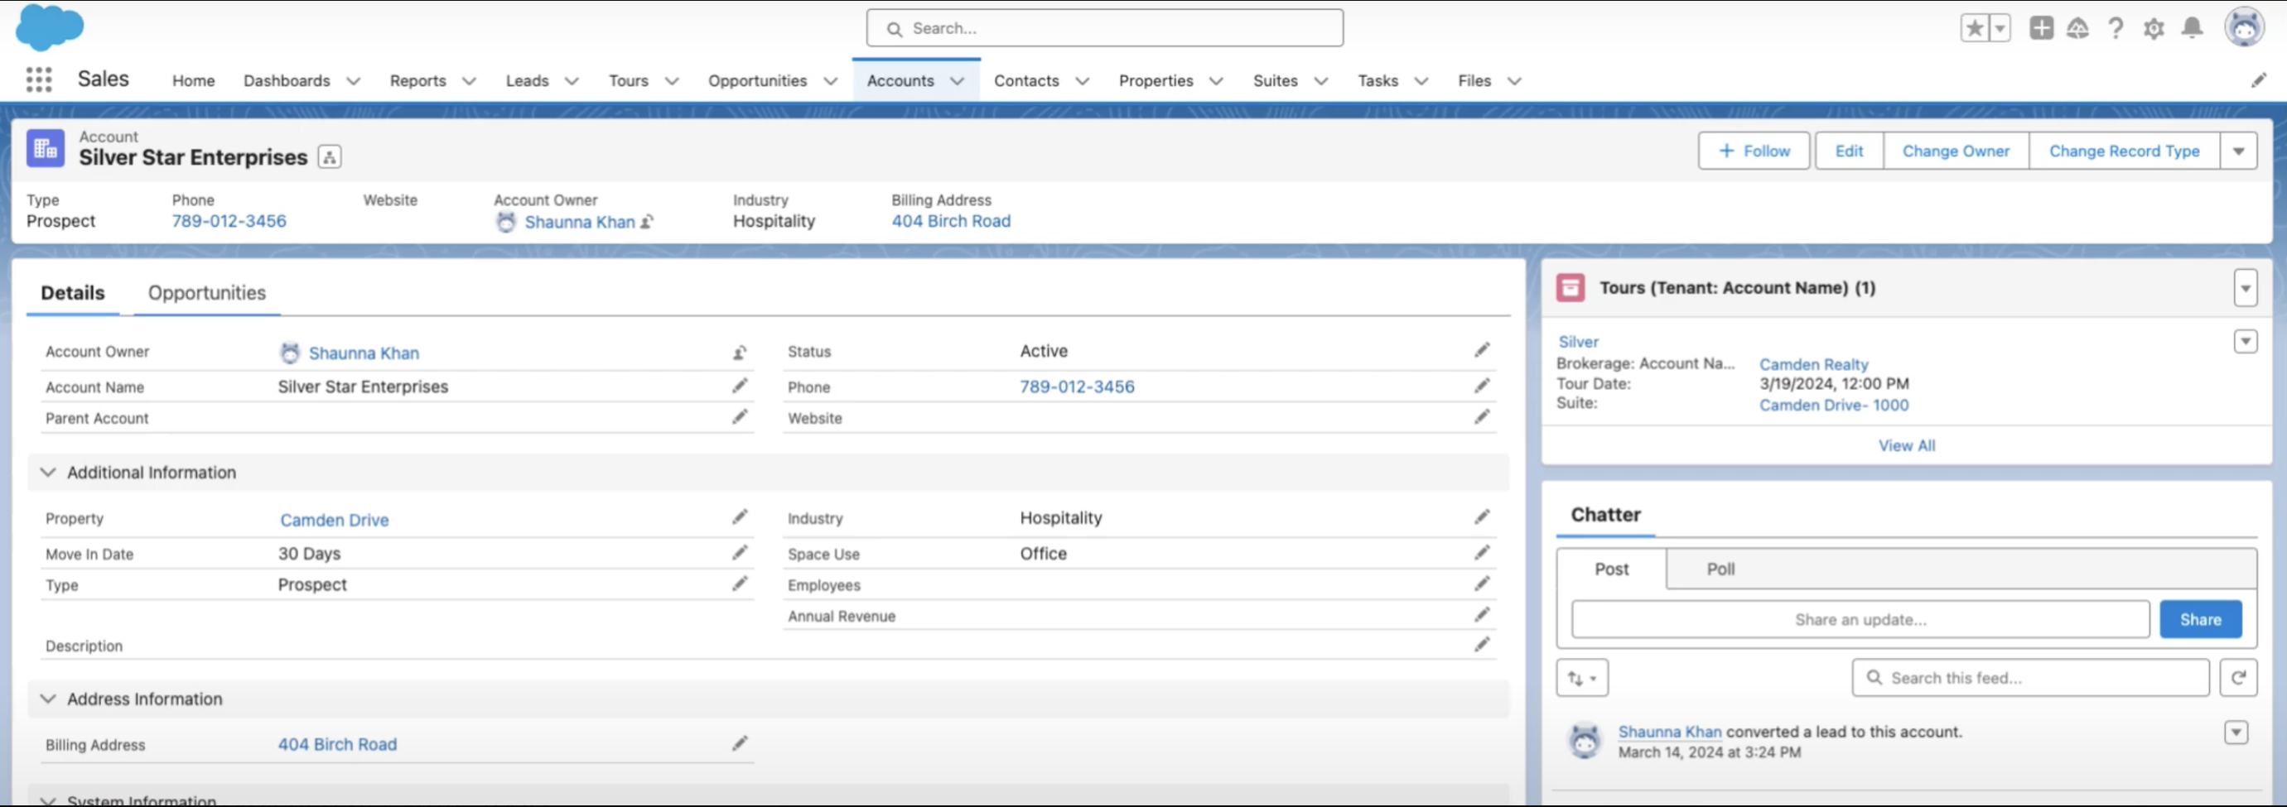Collapse Address Information section
Viewport: 2287px width, 807px height.
tap(48, 699)
